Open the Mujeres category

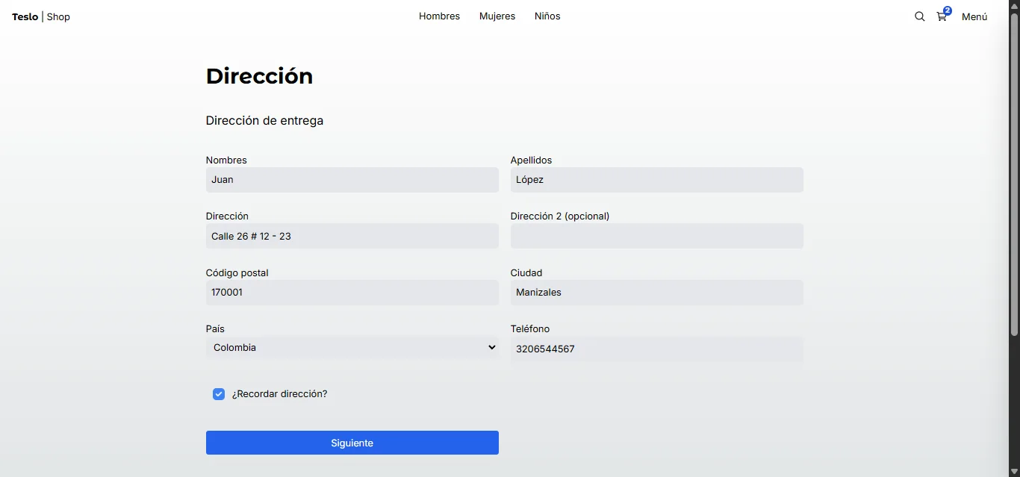pyautogui.click(x=497, y=16)
